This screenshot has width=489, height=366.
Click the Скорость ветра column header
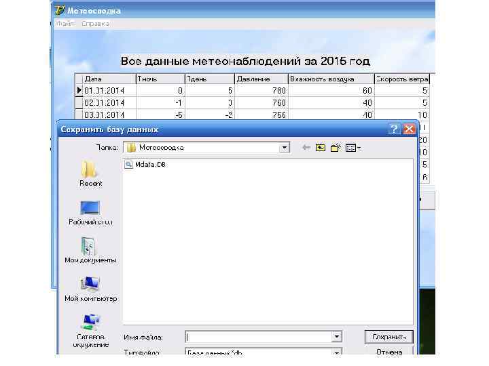click(x=402, y=79)
